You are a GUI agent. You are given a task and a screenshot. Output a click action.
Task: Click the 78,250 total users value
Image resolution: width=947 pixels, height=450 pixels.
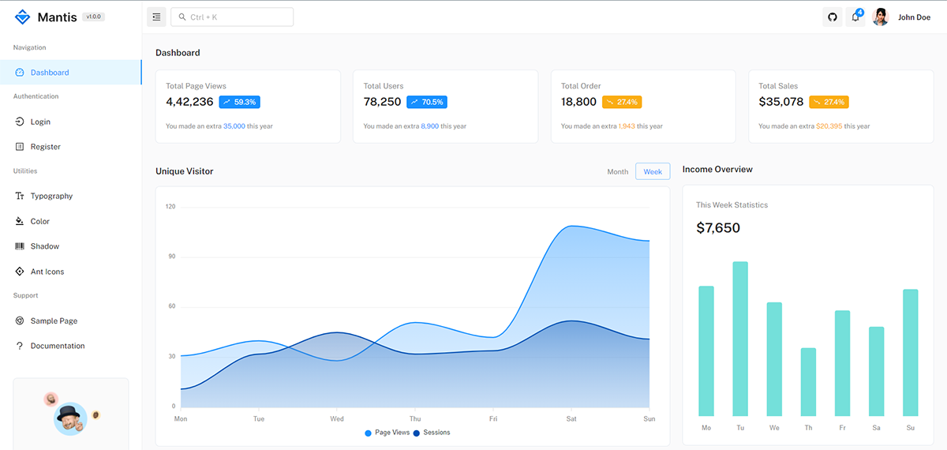(x=382, y=102)
